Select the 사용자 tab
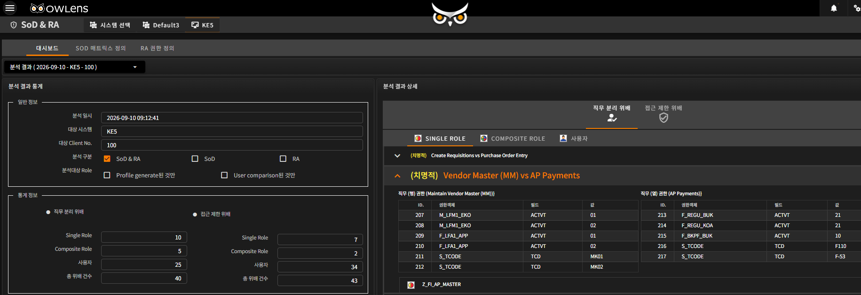 pos(574,138)
